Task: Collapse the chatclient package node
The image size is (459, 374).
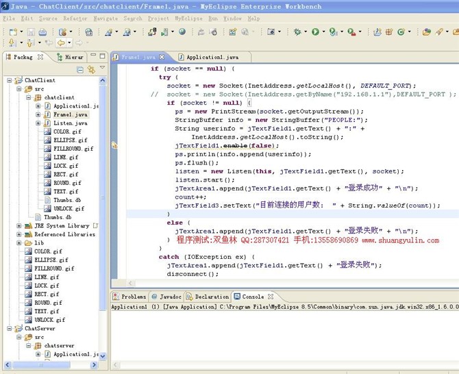Action: coord(28,97)
